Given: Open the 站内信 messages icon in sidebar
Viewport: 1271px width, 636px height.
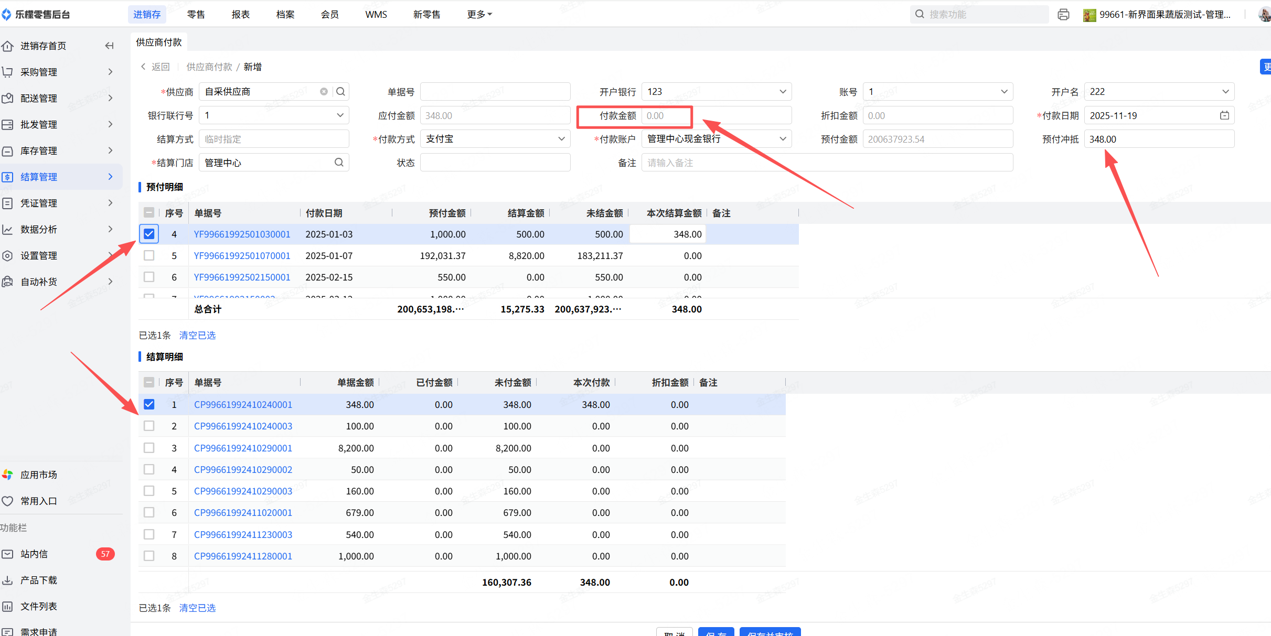Looking at the screenshot, I should point(8,554).
